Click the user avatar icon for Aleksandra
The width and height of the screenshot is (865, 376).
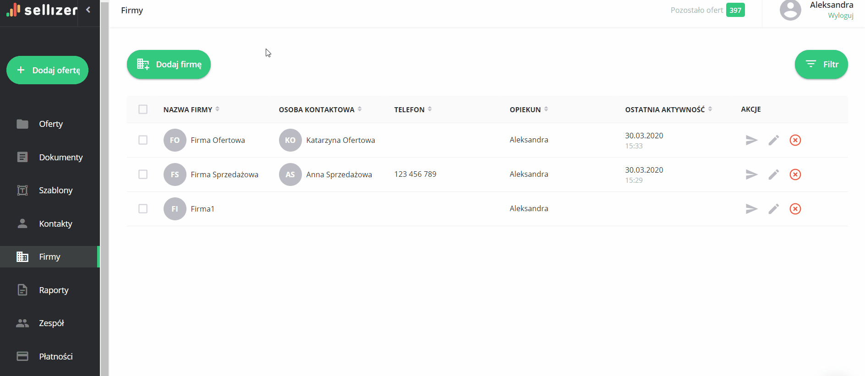click(790, 10)
